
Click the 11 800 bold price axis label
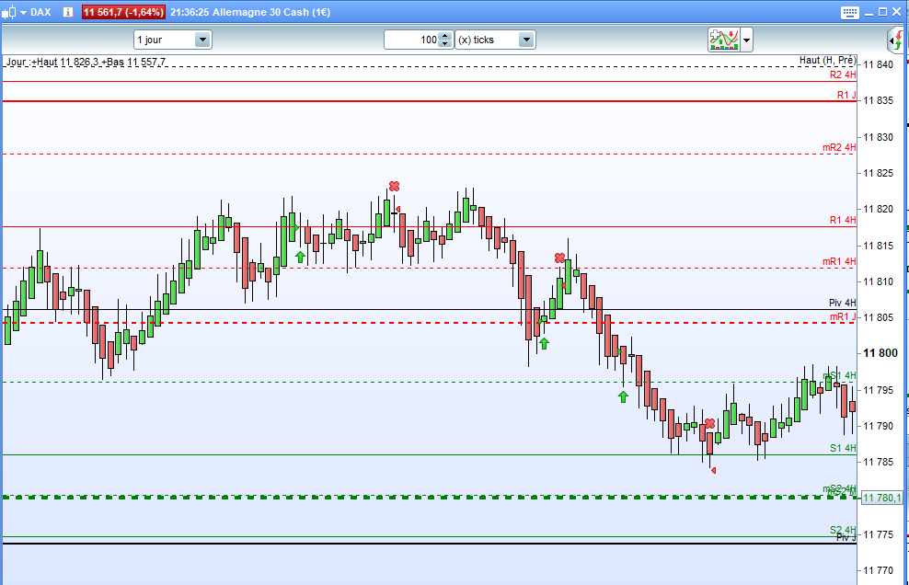[880, 353]
